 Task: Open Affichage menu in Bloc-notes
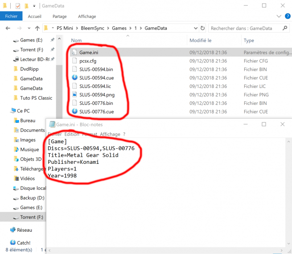pyautogui.click(x=110, y=134)
